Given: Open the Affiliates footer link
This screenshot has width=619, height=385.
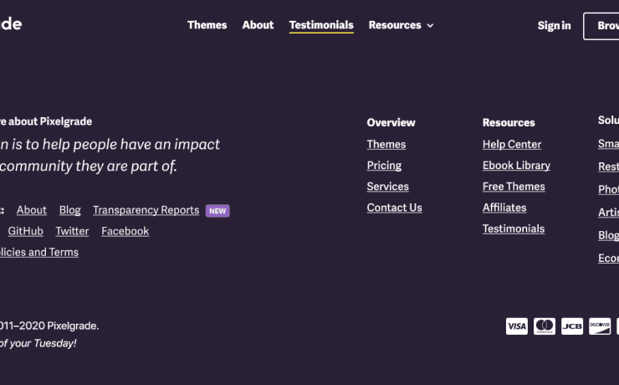Looking at the screenshot, I should point(504,208).
